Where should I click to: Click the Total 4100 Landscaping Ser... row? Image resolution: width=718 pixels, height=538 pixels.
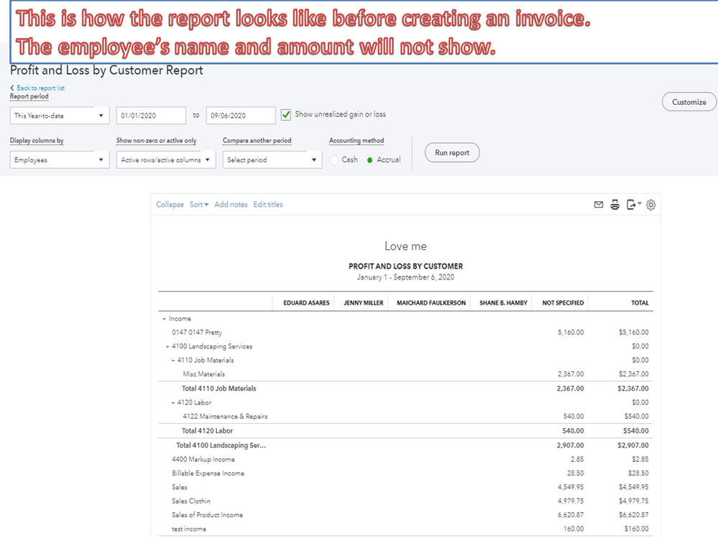[x=221, y=445]
